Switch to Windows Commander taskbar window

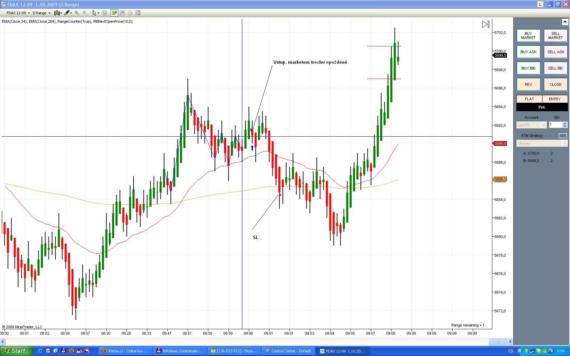coord(179,351)
